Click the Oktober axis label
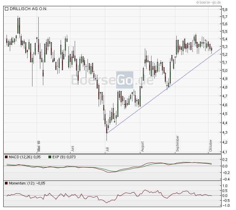Viewport: 236px width, 210px height. [210, 145]
